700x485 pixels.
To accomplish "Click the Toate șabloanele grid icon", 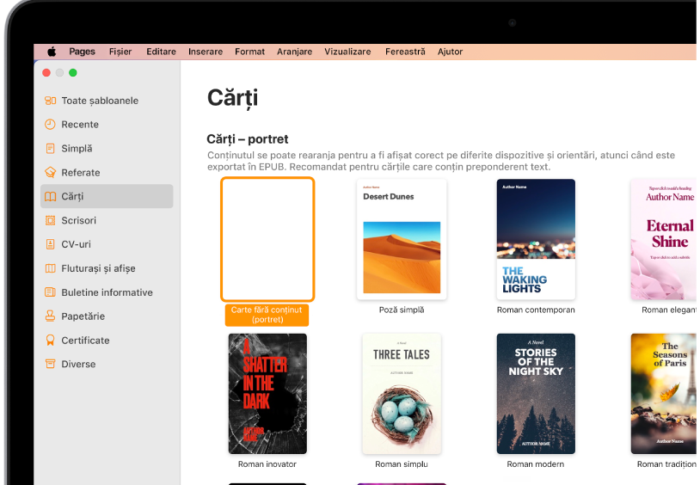I will tap(50, 101).
